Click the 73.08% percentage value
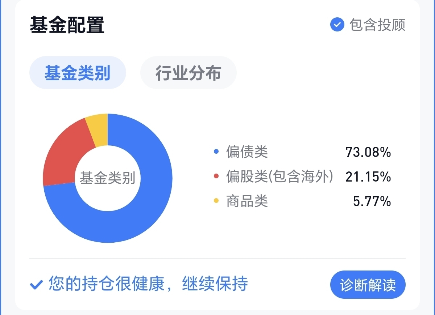 (x=368, y=152)
